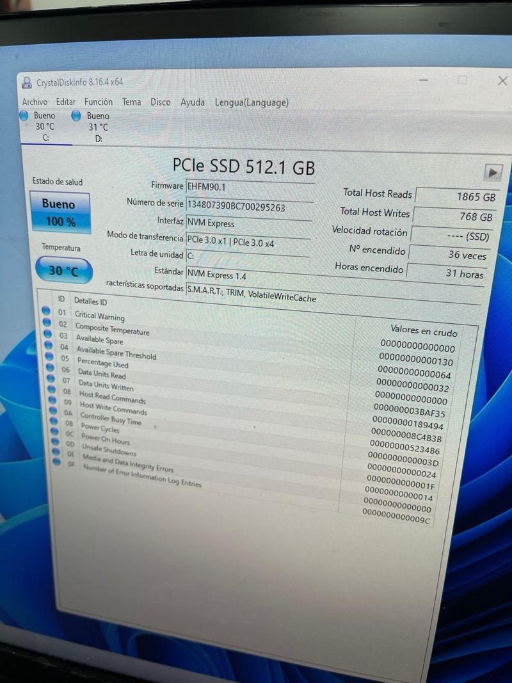
Task: Click the next disk arrow button
Action: point(493,173)
